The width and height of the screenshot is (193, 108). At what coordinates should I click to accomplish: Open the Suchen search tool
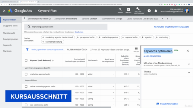pos(120,11)
